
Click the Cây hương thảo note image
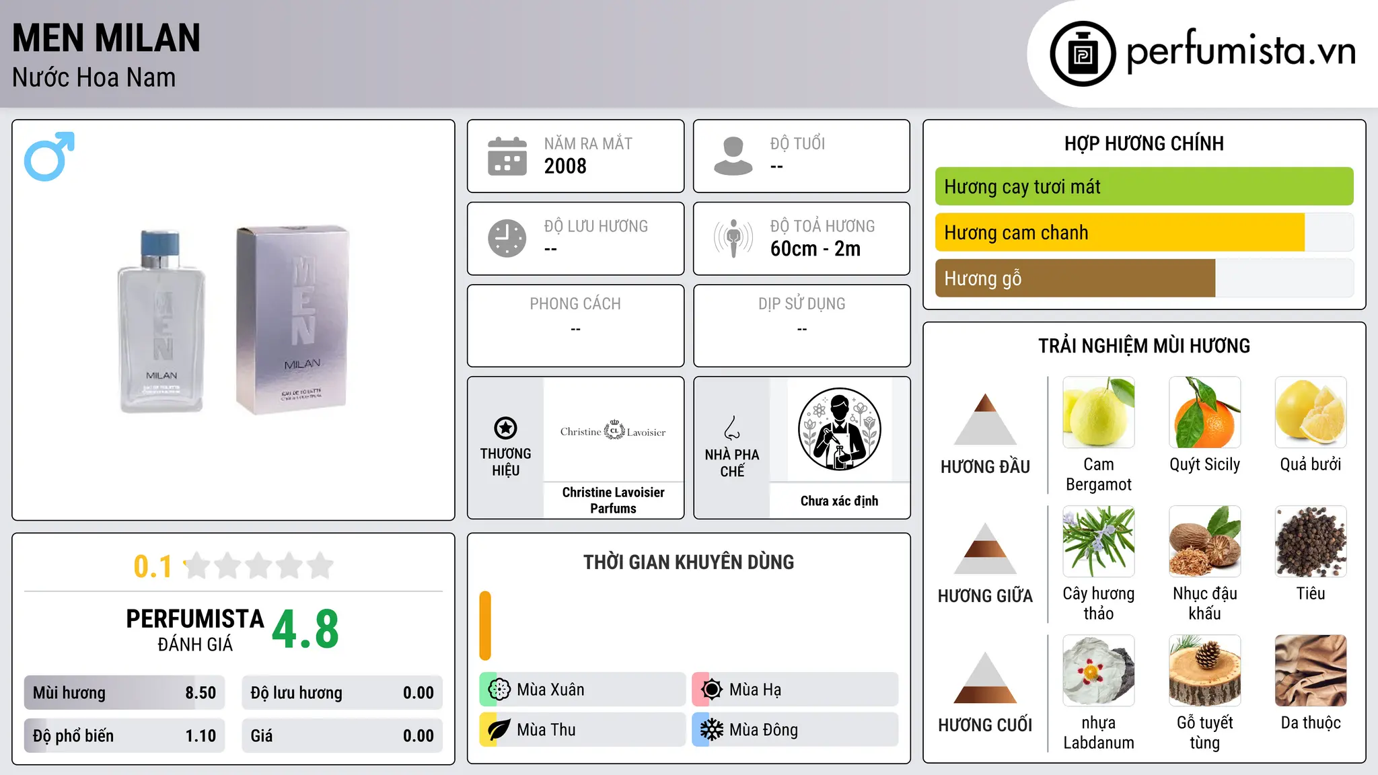coord(1099,542)
